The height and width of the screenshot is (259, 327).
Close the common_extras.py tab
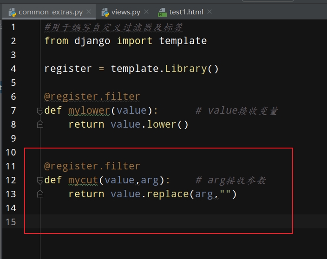[x=89, y=12]
